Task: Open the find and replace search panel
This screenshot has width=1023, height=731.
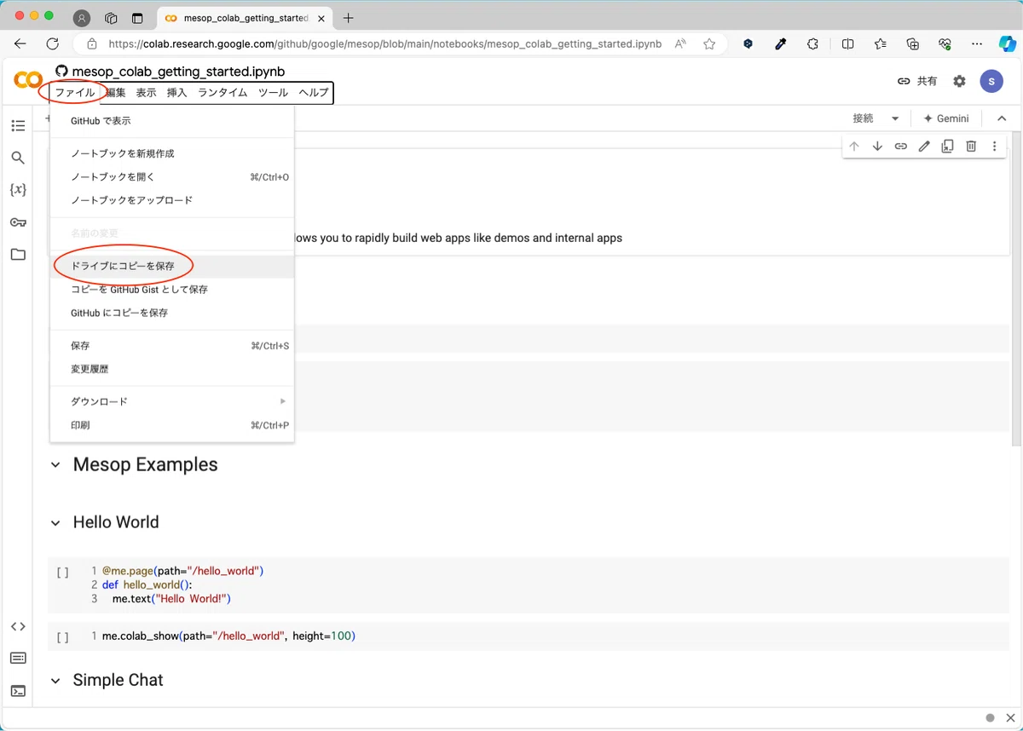Action: pos(18,158)
